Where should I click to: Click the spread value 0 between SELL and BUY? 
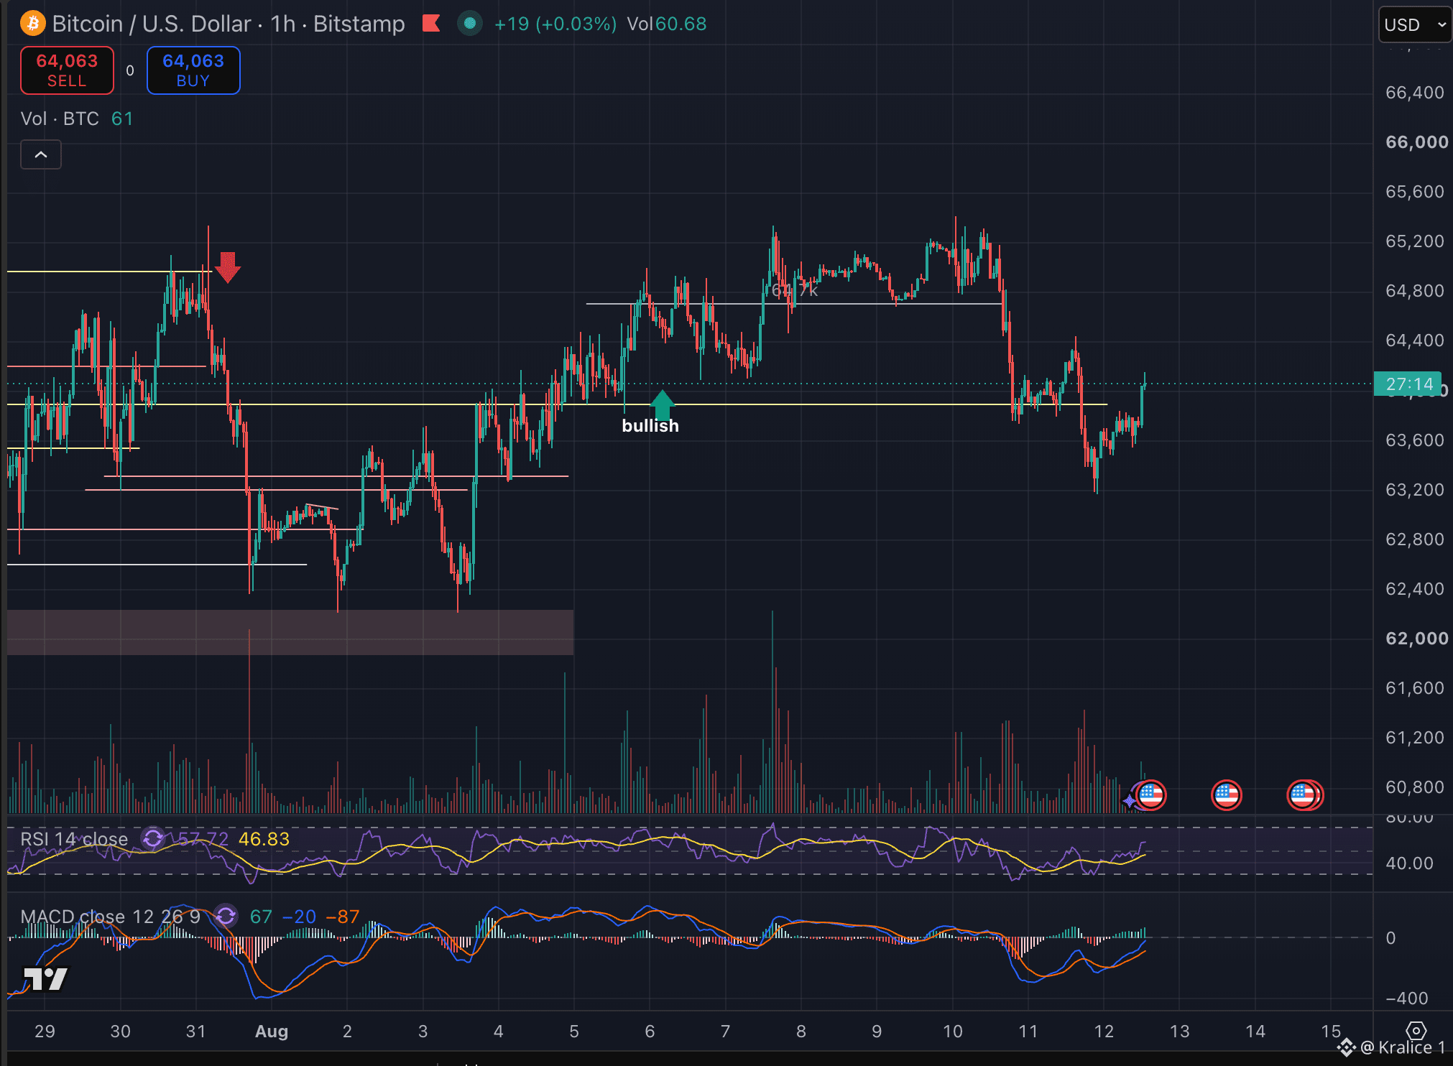[130, 70]
